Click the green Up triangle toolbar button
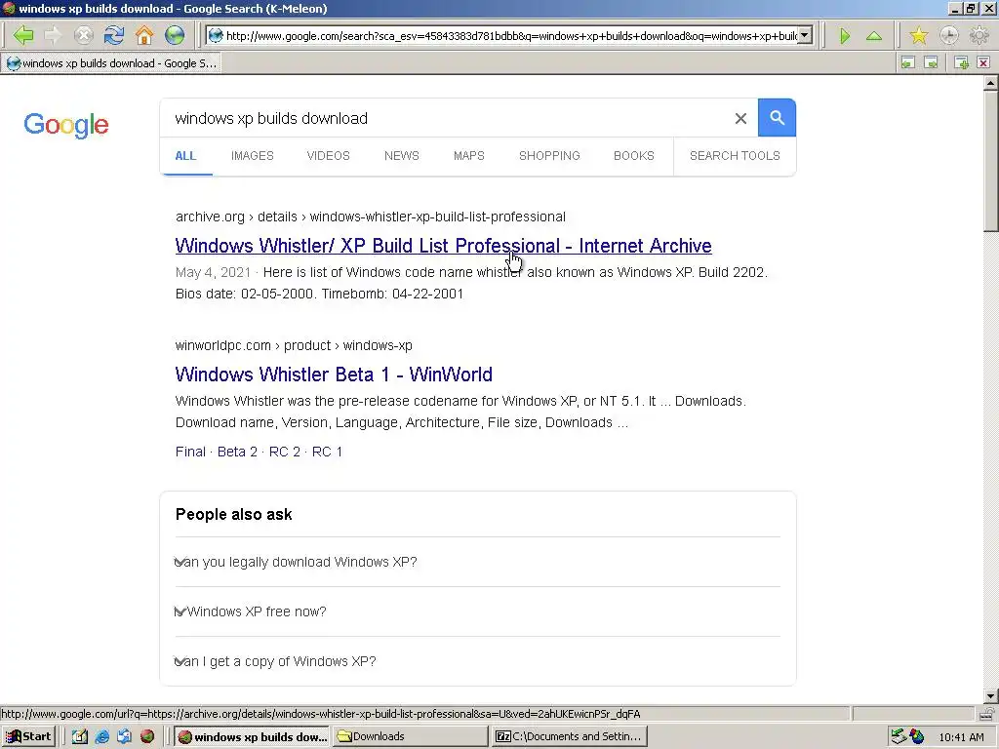Screen dimensions: 999x749 [874, 36]
